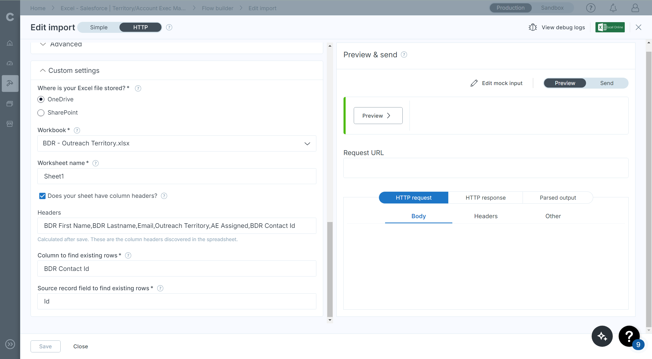Viewport: 652px width, 359px height.
Task: Select Send mode in Preview/Send toggle
Action: coord(607,83)
